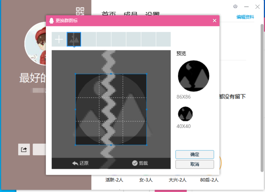Cancel with the 取消 button
The height and width of the screenshot is (192, 265).
tap(195, 164)
